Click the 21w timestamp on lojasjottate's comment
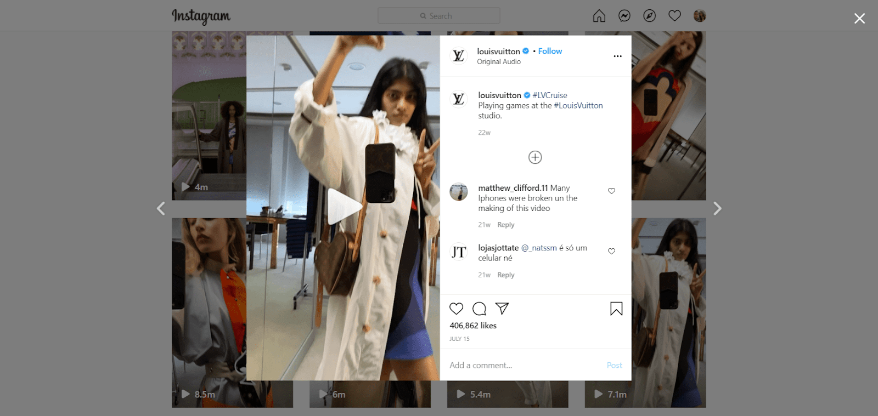Viewport: 878px width, 416px height. [484, 275]
